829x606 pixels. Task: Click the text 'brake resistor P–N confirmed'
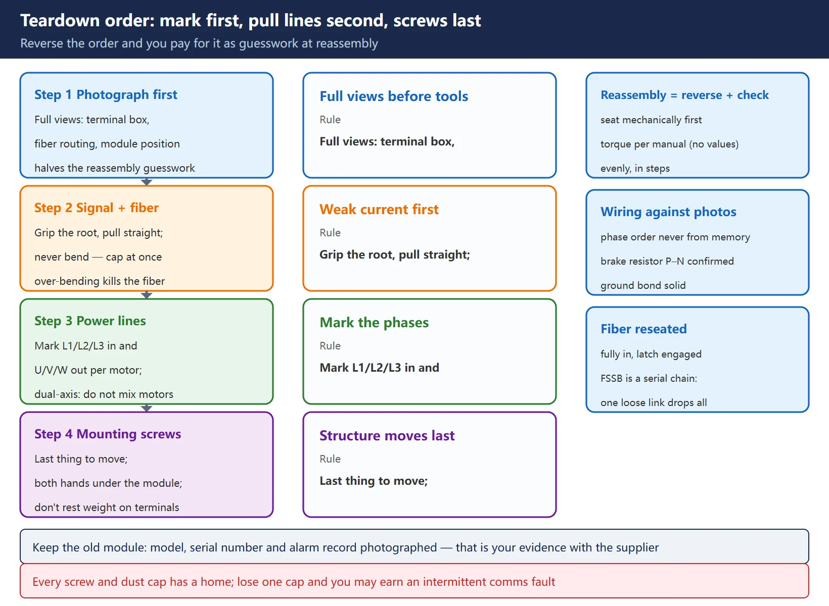pyautogui.click(x=667, y=261)
